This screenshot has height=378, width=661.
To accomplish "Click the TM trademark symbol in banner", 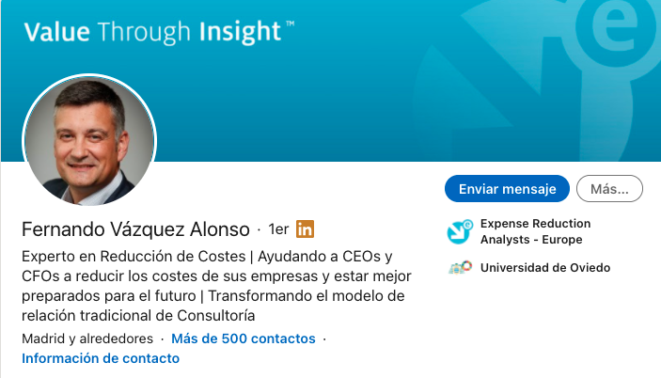I will click(x=290, y=24).
